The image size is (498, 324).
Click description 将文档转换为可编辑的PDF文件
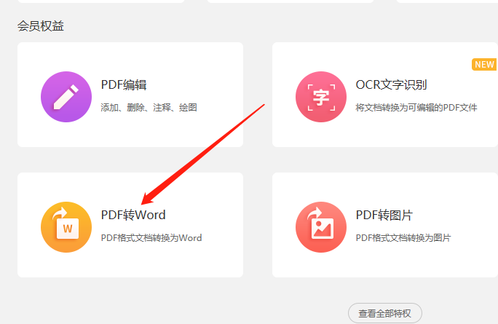[416, 107]
